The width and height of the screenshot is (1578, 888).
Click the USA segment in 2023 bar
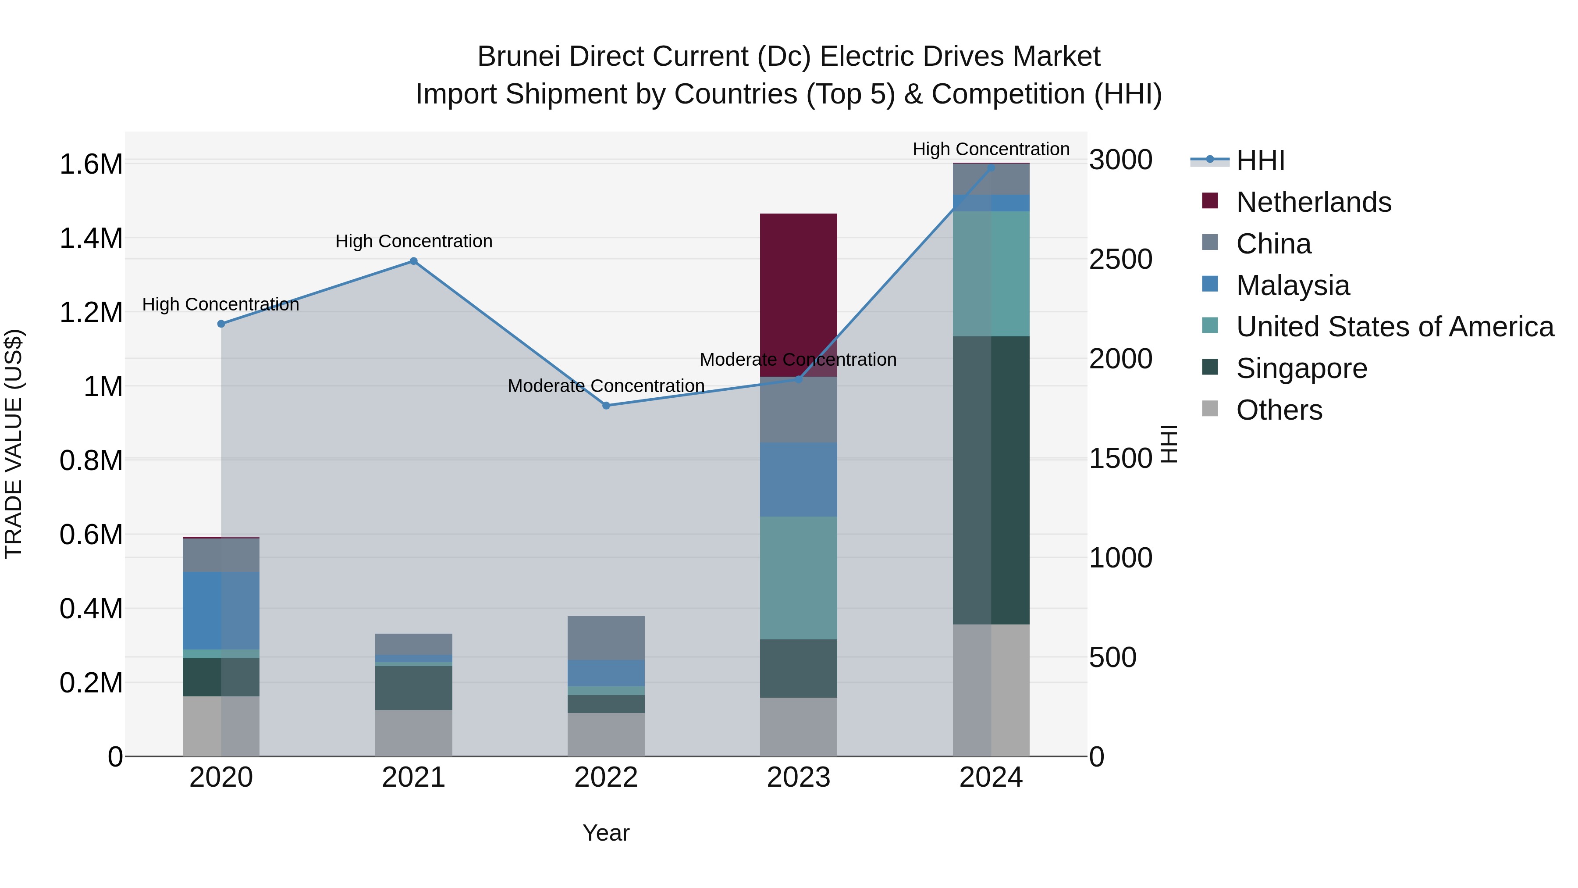pos(798,578)
